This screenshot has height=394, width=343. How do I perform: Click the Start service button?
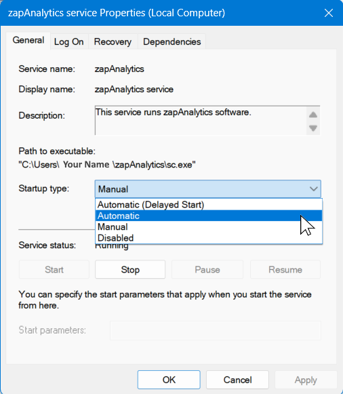[54, 270]
